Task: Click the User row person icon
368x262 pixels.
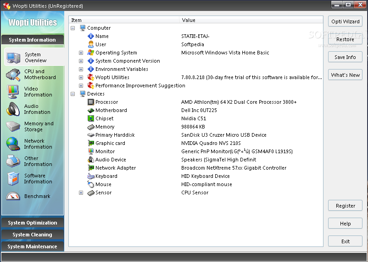Action: click(x=90, y=44)
